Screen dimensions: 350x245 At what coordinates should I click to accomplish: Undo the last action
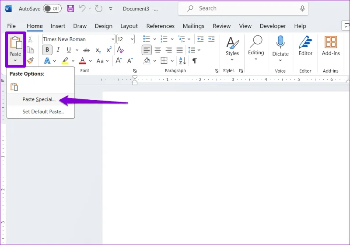[82, 9]
